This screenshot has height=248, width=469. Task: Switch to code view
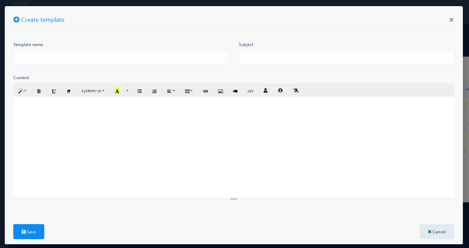tap(251, 91)
